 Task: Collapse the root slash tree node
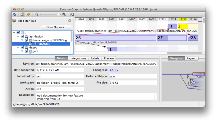(x=14, y=33)
